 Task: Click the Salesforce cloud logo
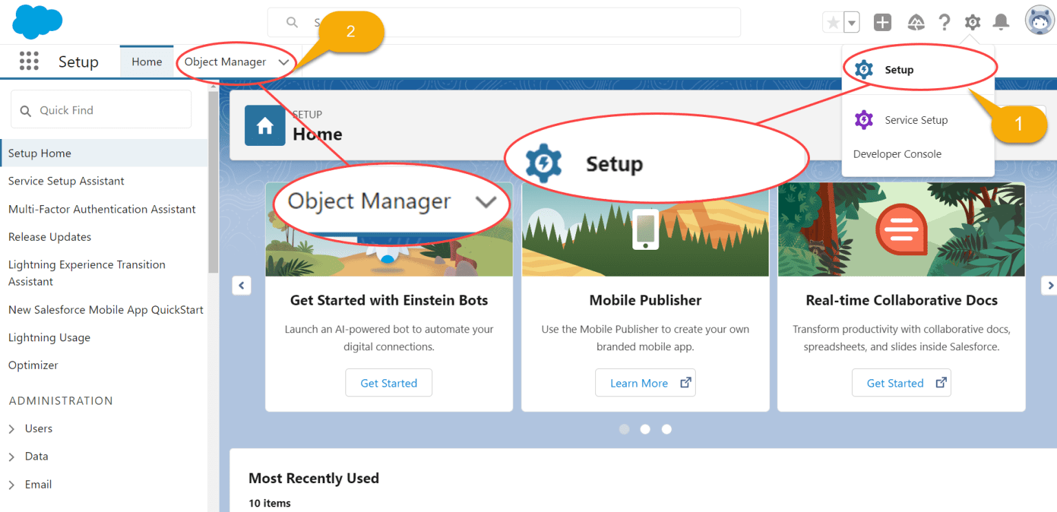pyautogui.click(x=37, y=21)
